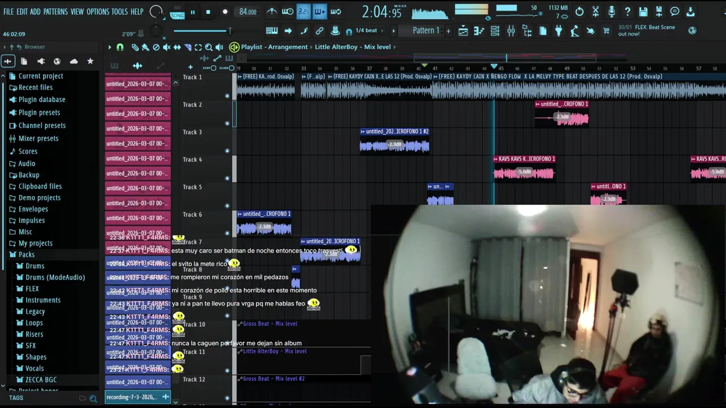Open the globe news icon
Viewport: 726px width, 408px height.
(x=692, y=31)
